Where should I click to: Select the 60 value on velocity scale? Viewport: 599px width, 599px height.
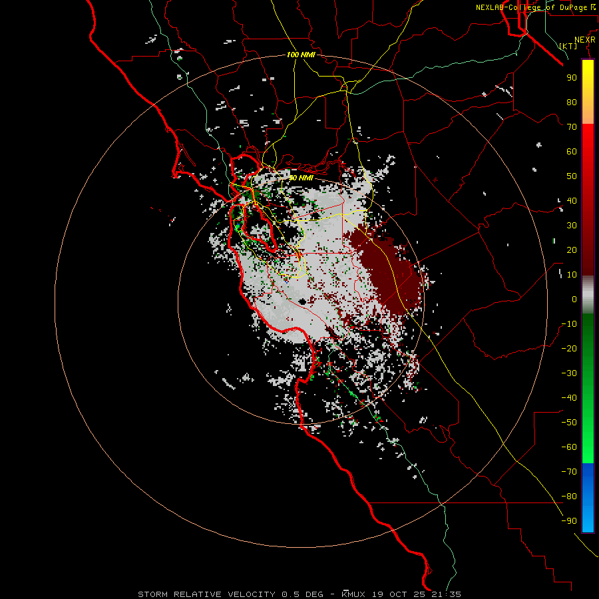click(572, 152)
